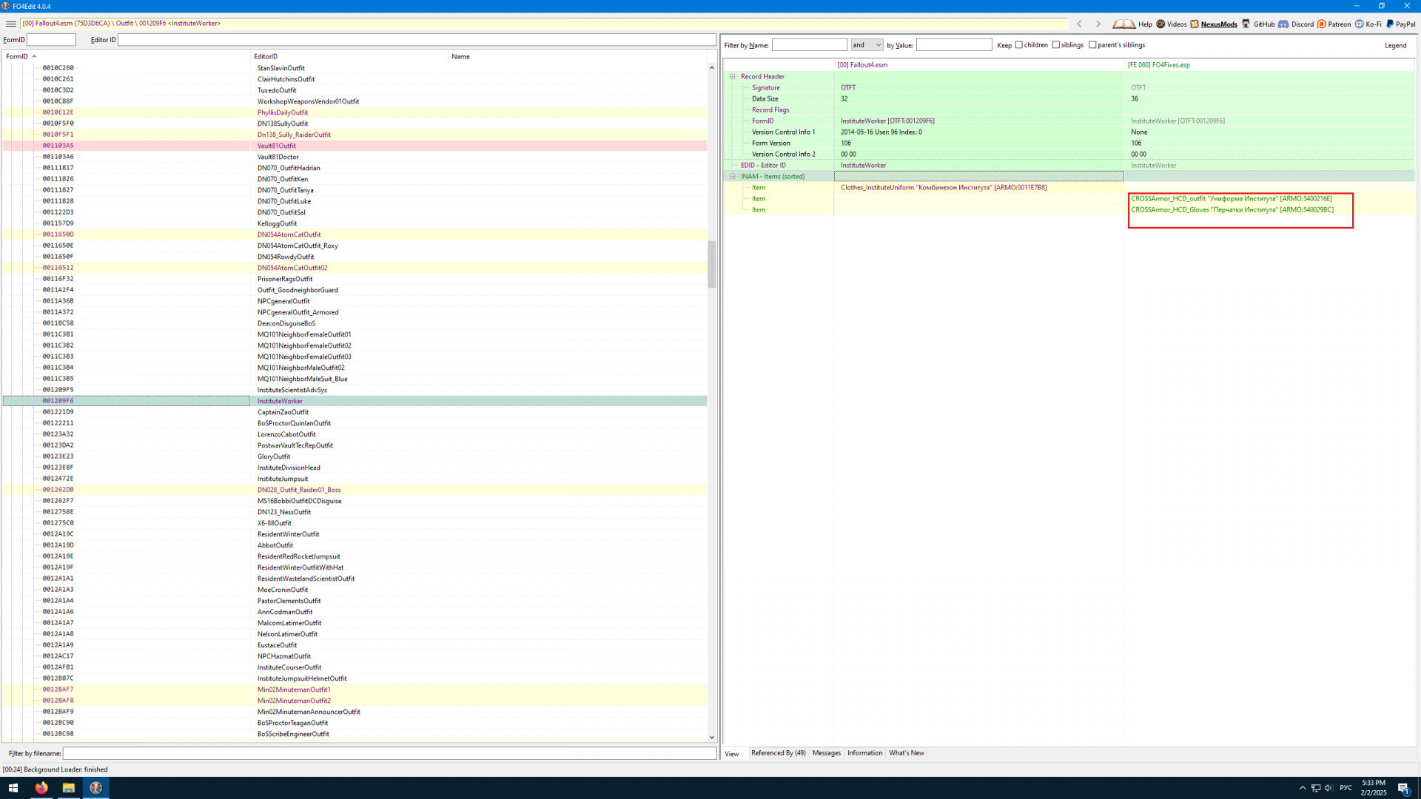Click the Legend button

pyautogui.click(x=1395, y=45)
